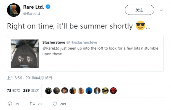View the 289 喜欢 likes list
Screen dimensions: 171x110
pyautogui.click(x=31, y=90)
